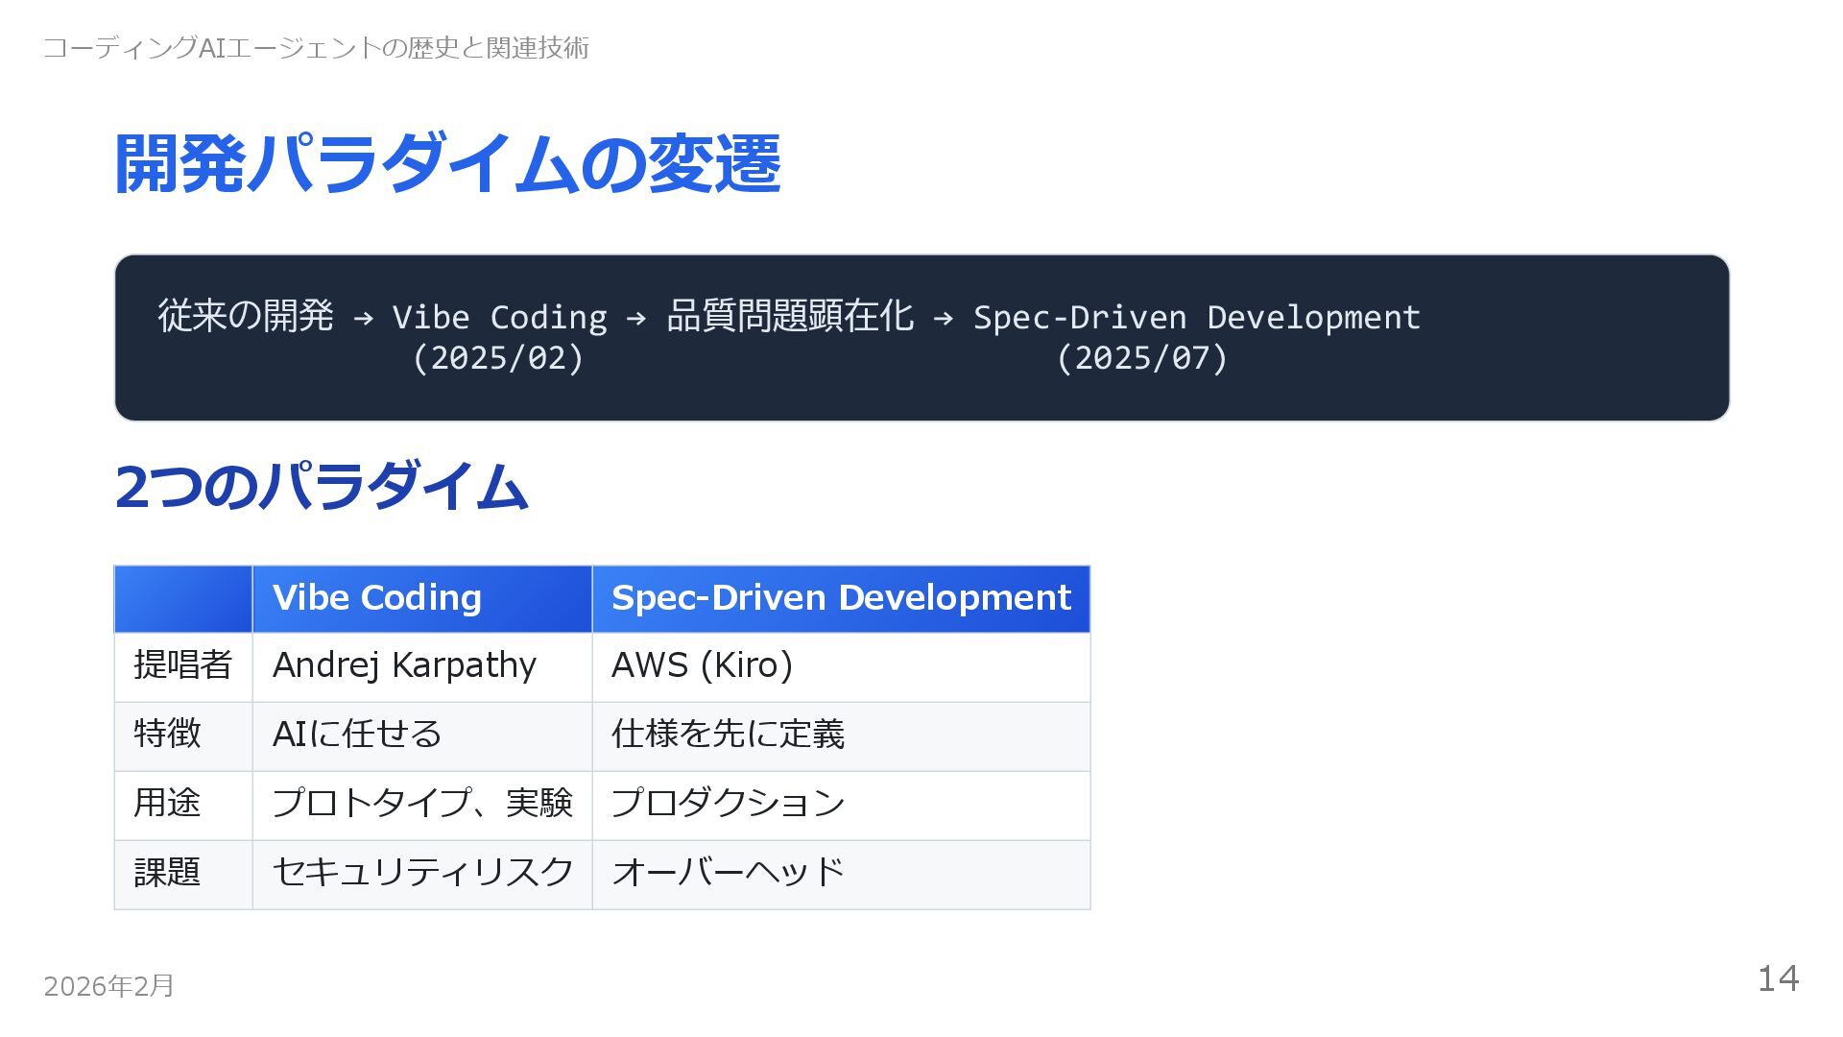Click the slide title 開発パラダイムの変遷
The image size is (1843, 1037).
(447, 164)
